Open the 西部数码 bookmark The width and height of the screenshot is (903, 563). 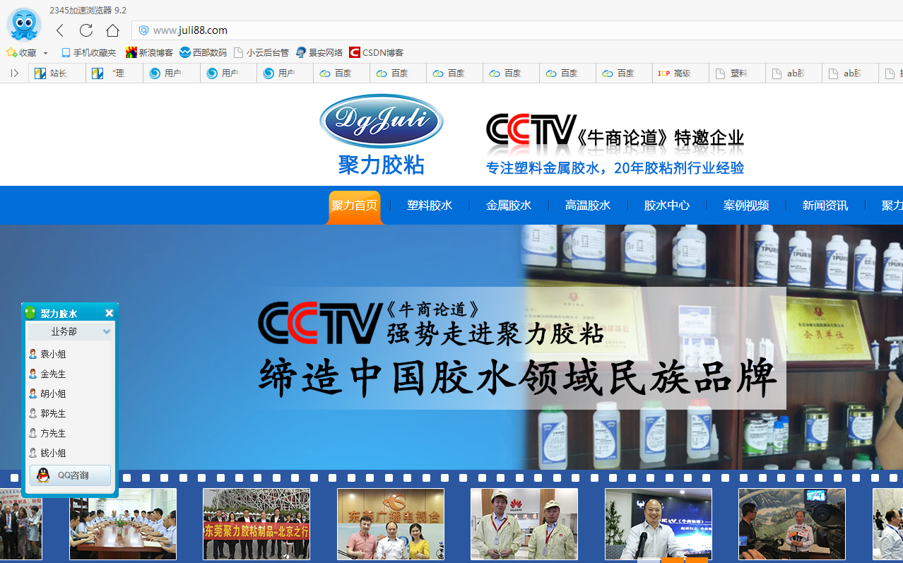click(x=203, y=52)
